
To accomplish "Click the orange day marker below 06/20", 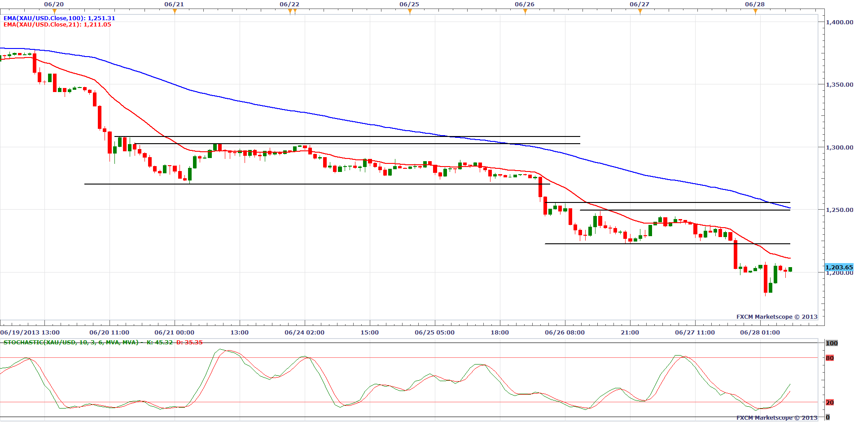I will click(x=54, y=11).
